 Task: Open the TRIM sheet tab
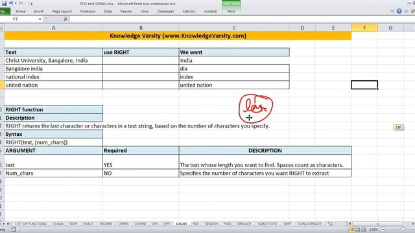[73, 224]
